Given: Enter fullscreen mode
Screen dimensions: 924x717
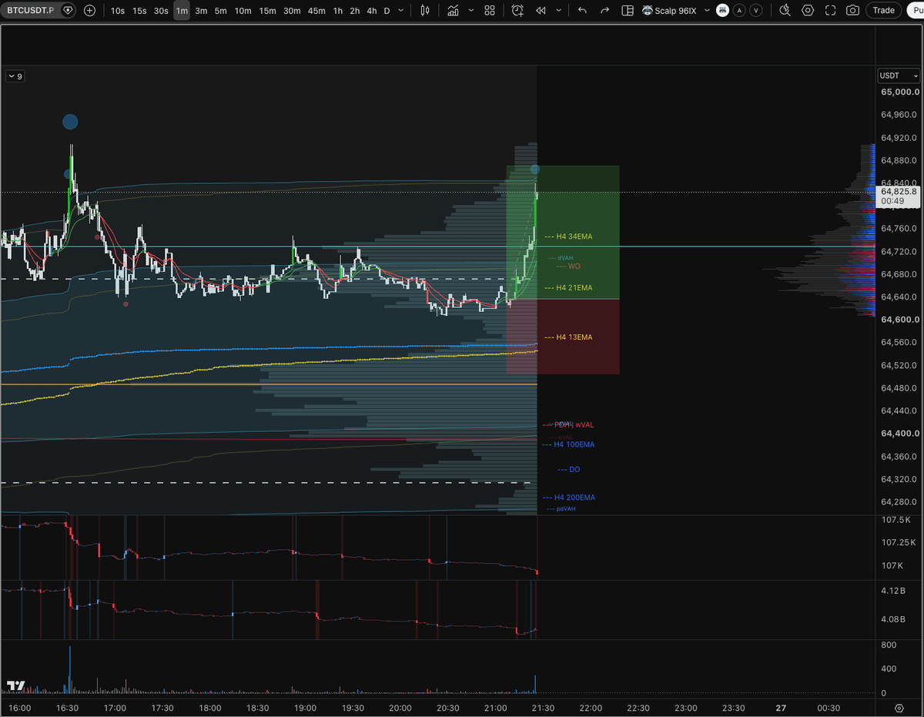Looking at the screenshot, I should (x=830, y=11).
